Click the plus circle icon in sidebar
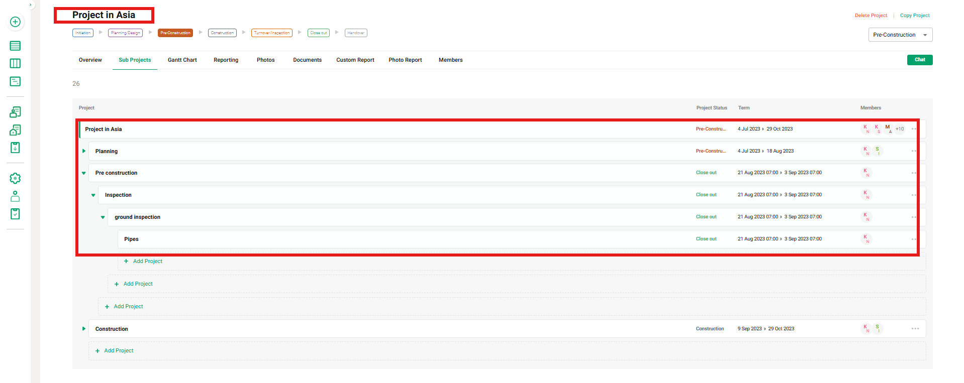This screenshot has width=964, height=383. [x=15, y=22]
